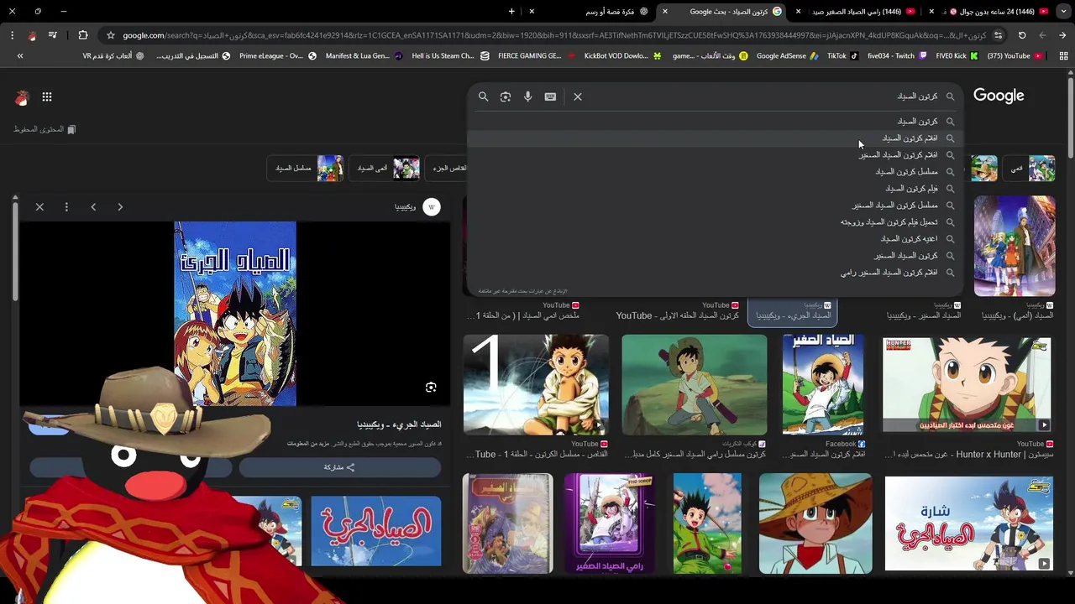
Task: Click the مشاركة share button
Action: tap(339, 467)
